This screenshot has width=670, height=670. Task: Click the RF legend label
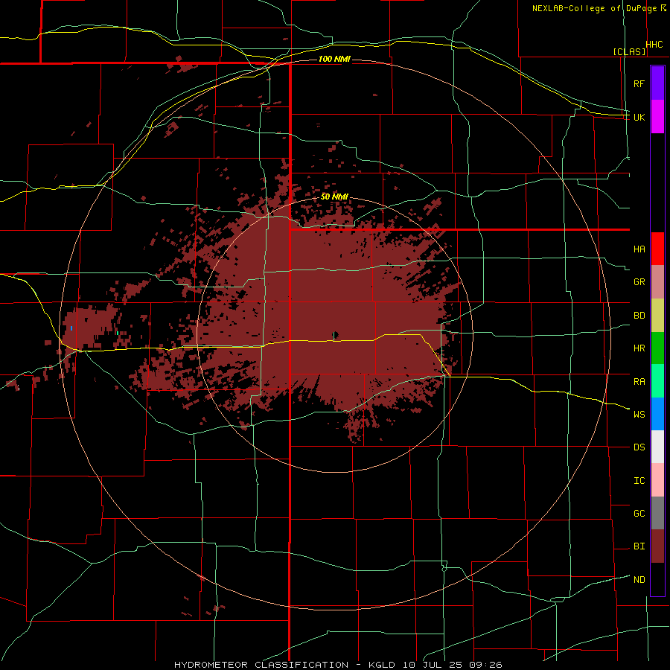pos(639,83)
